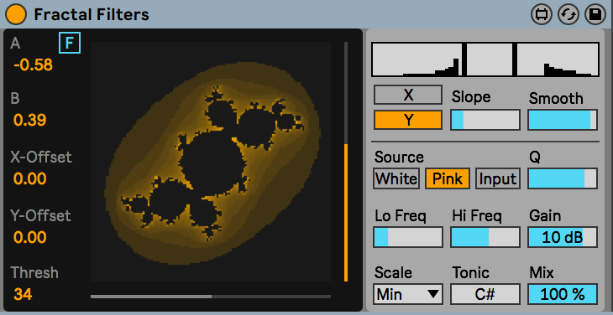Click the Gain 10 dB slider
Screen dimensions: 613x315
[563, 237]
